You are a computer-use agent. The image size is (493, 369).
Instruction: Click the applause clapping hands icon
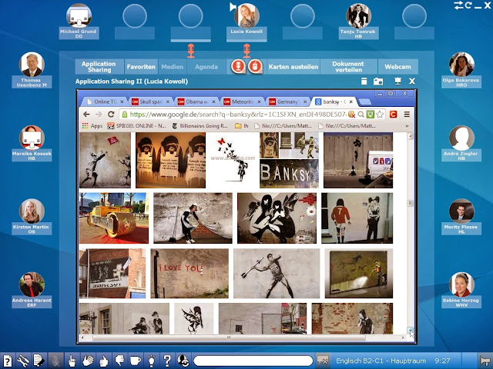(88, 361)
